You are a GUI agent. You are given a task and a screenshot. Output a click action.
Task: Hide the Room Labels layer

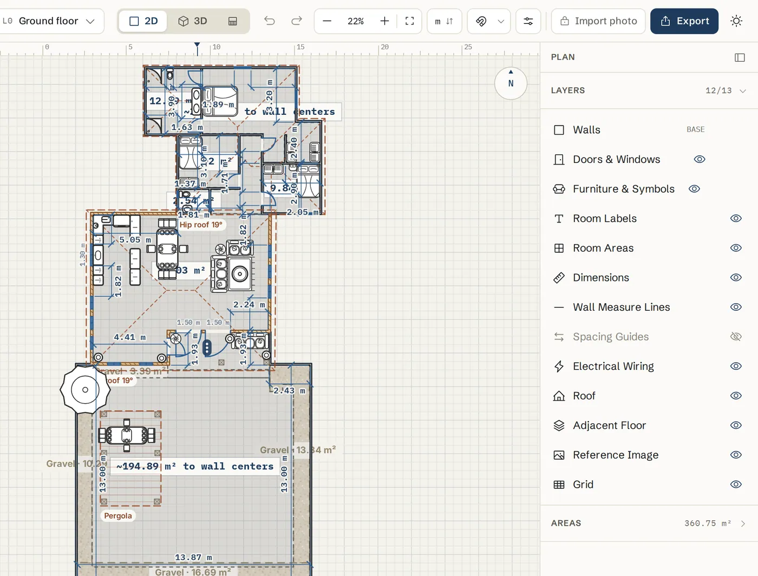pos(736,219)
